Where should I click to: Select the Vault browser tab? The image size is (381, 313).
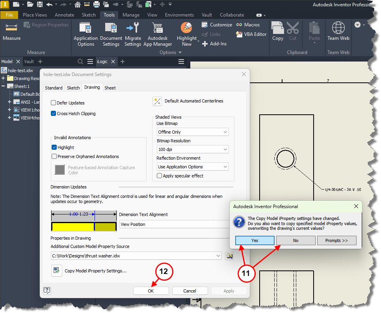click(x=29, y=61)
